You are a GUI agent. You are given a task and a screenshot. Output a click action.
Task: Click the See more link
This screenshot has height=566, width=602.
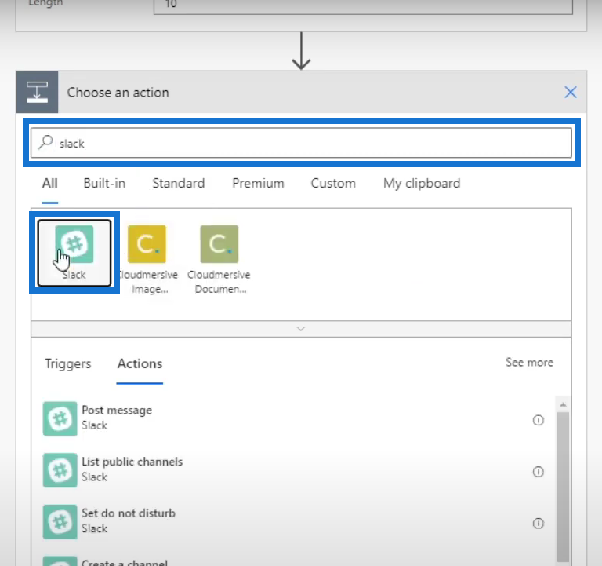529,362
